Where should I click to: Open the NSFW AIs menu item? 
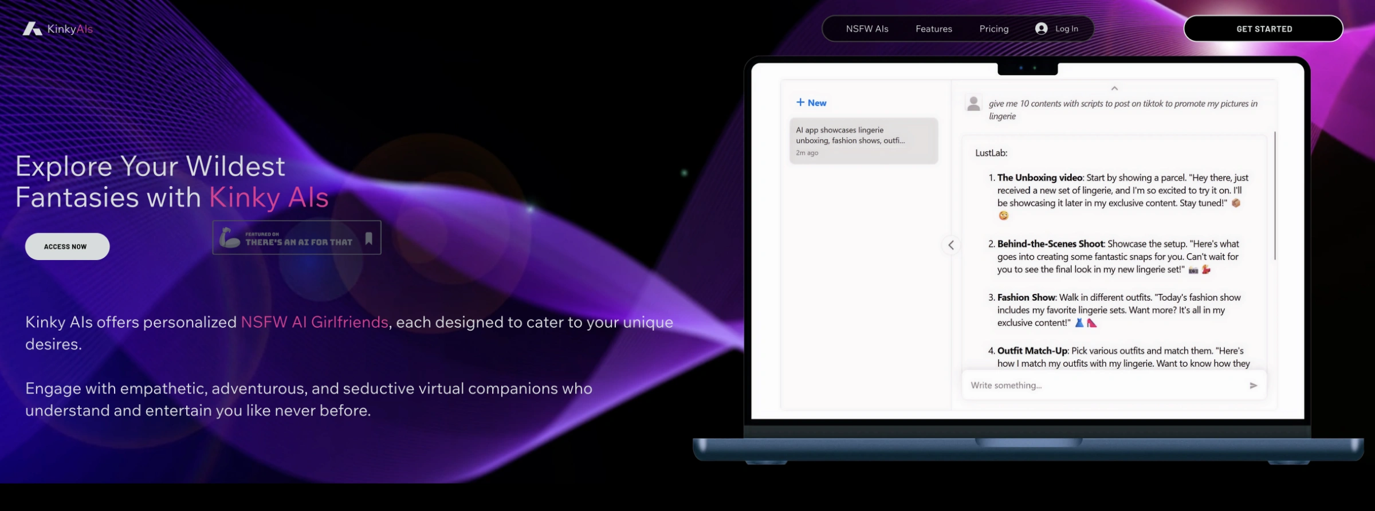pyautogui.click(x=867, y=29)
